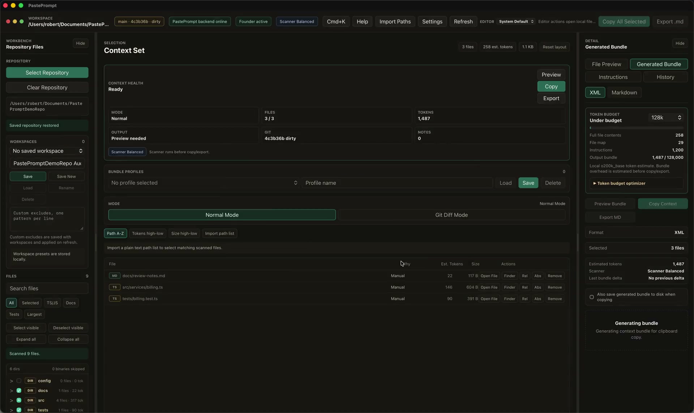The height and width of the screenshot is (413, 694).
Task: Click Open File for src/services/billing.ts
Action: (x=489, y=287)
